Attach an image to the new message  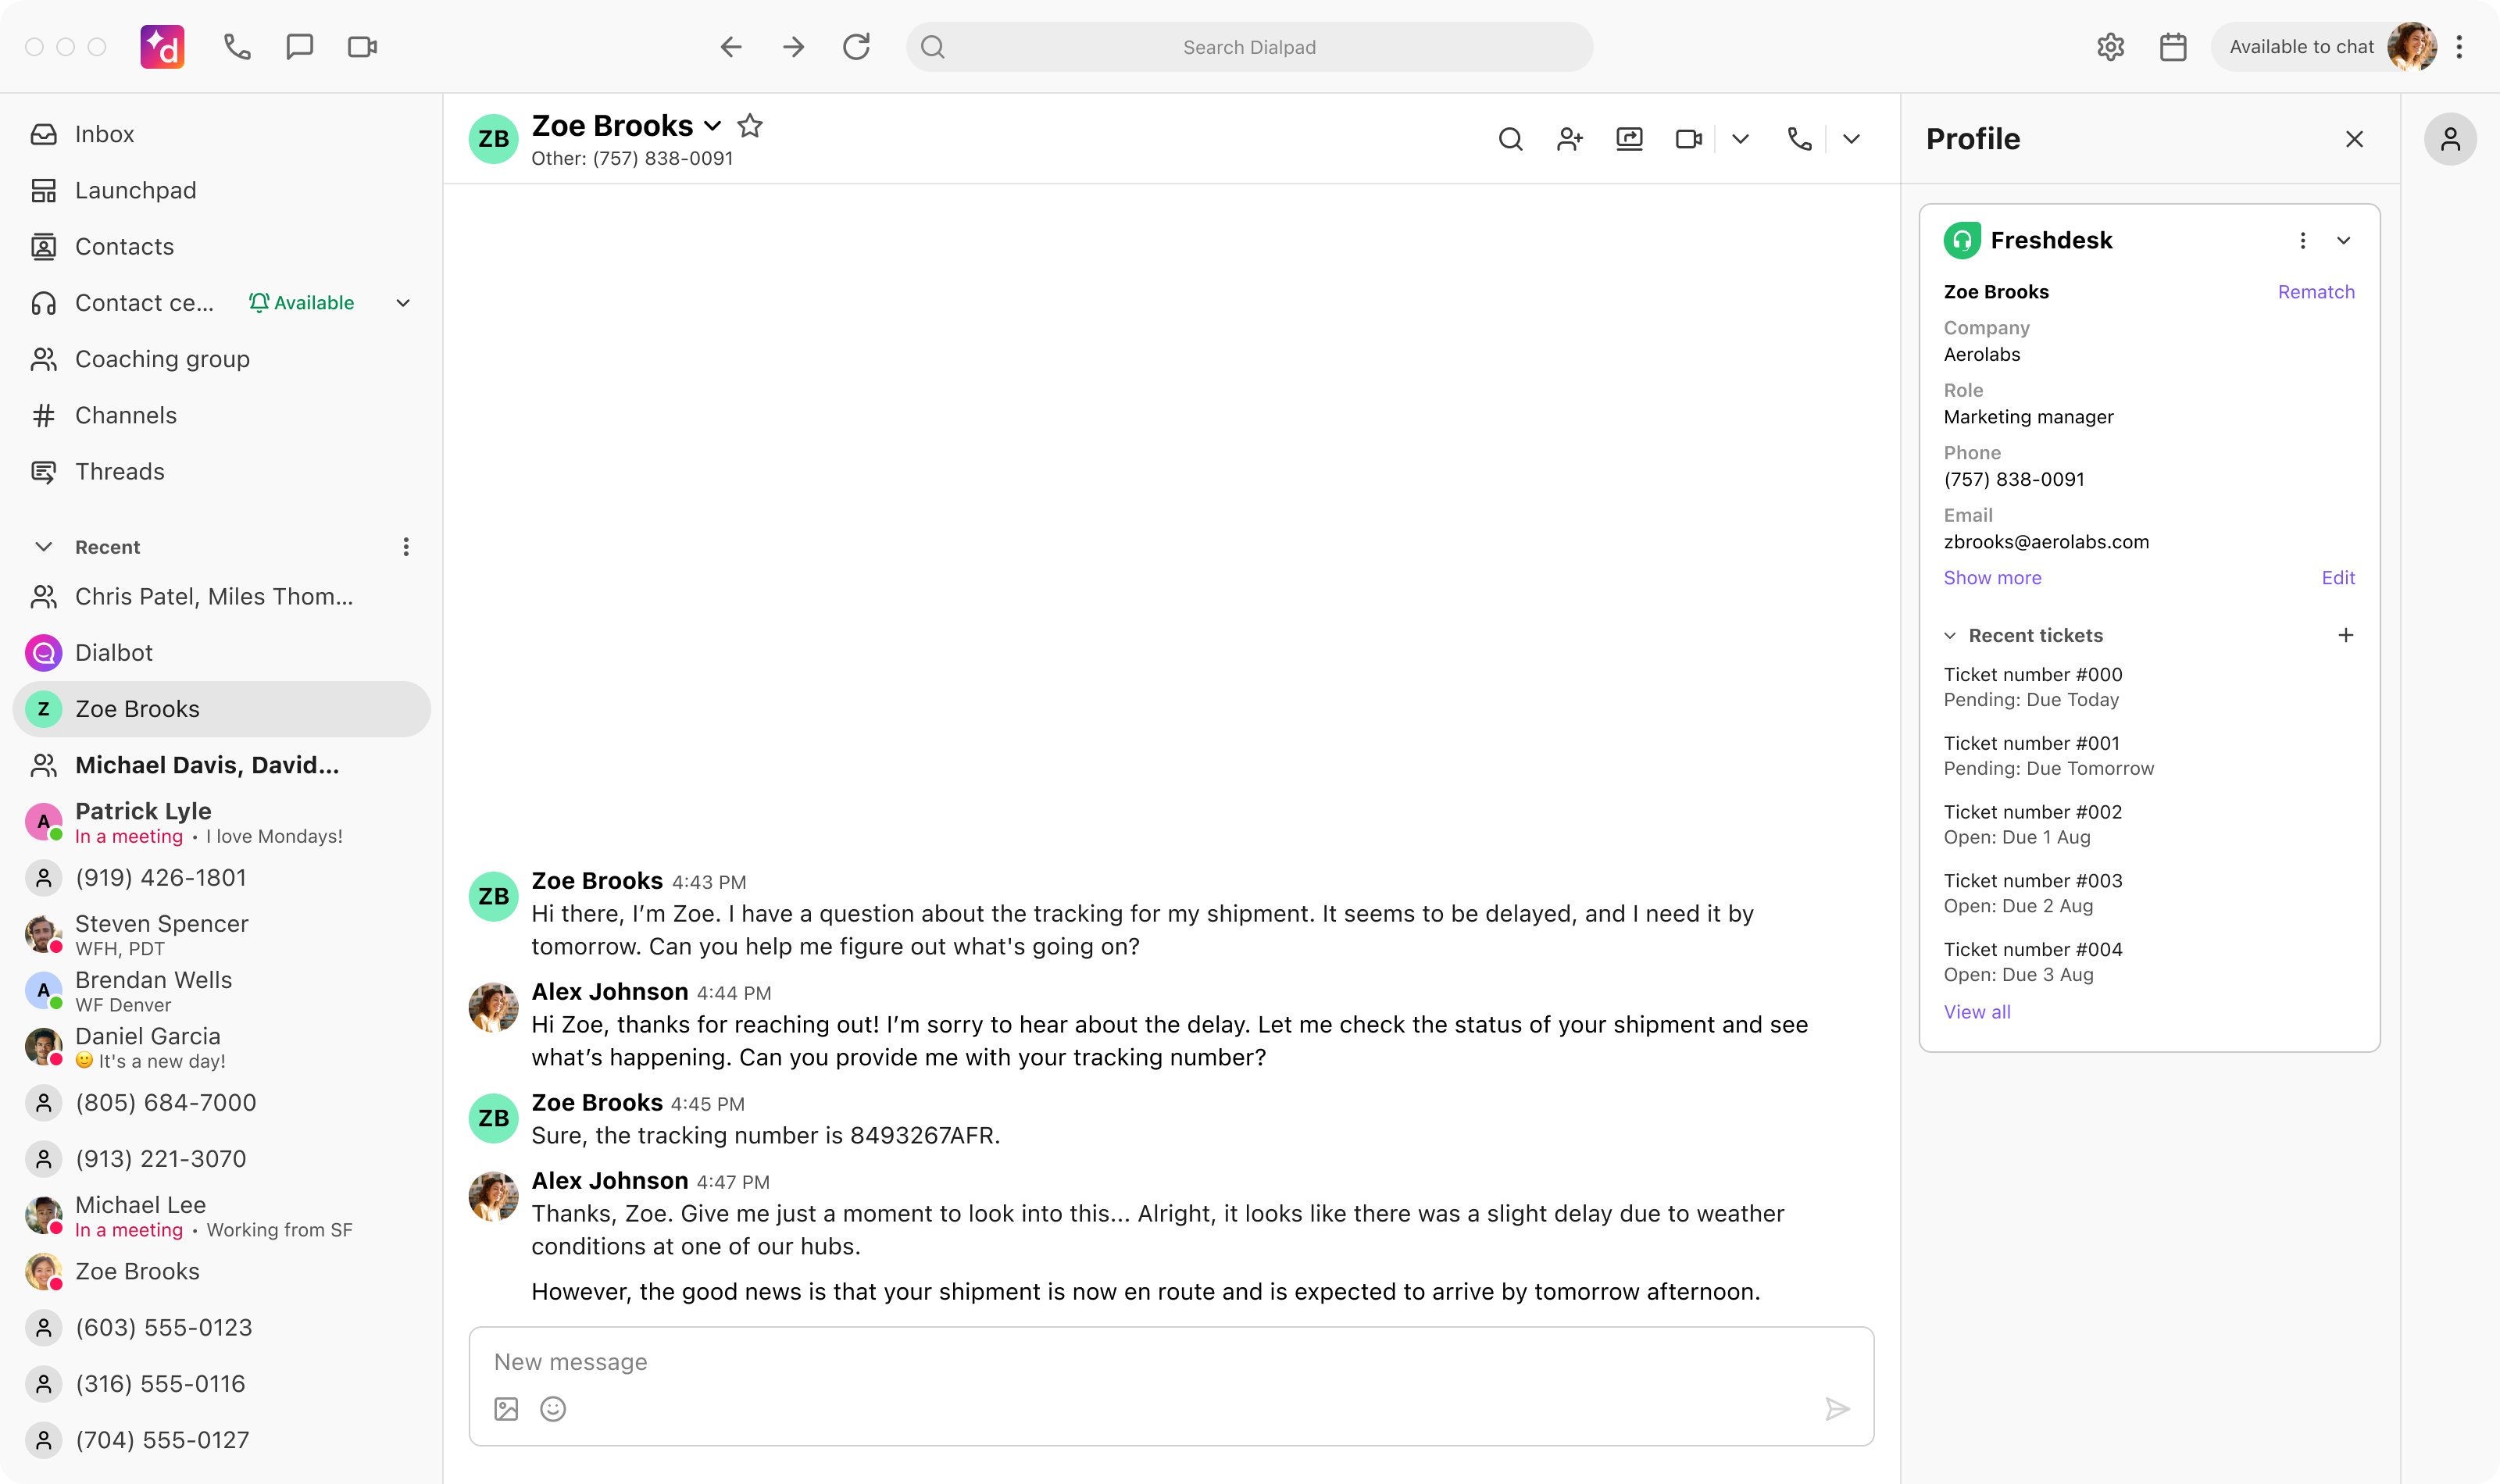[x=505, y=1408]
